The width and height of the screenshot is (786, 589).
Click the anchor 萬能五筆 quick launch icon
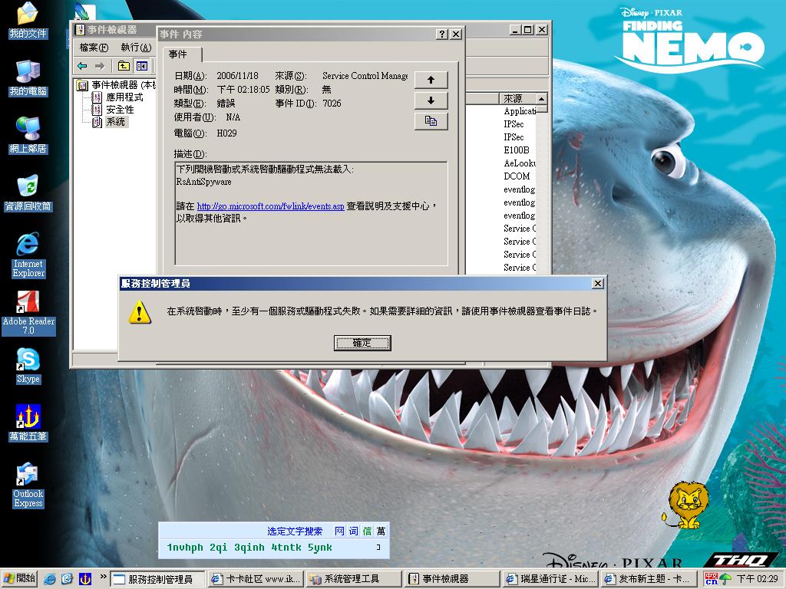coord(85,579)
